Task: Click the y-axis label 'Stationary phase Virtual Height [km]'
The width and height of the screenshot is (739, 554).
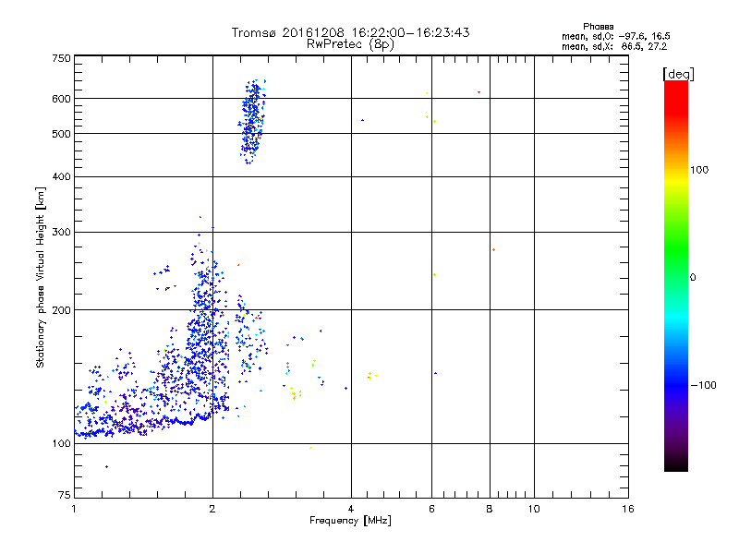Action: point(41,277)
